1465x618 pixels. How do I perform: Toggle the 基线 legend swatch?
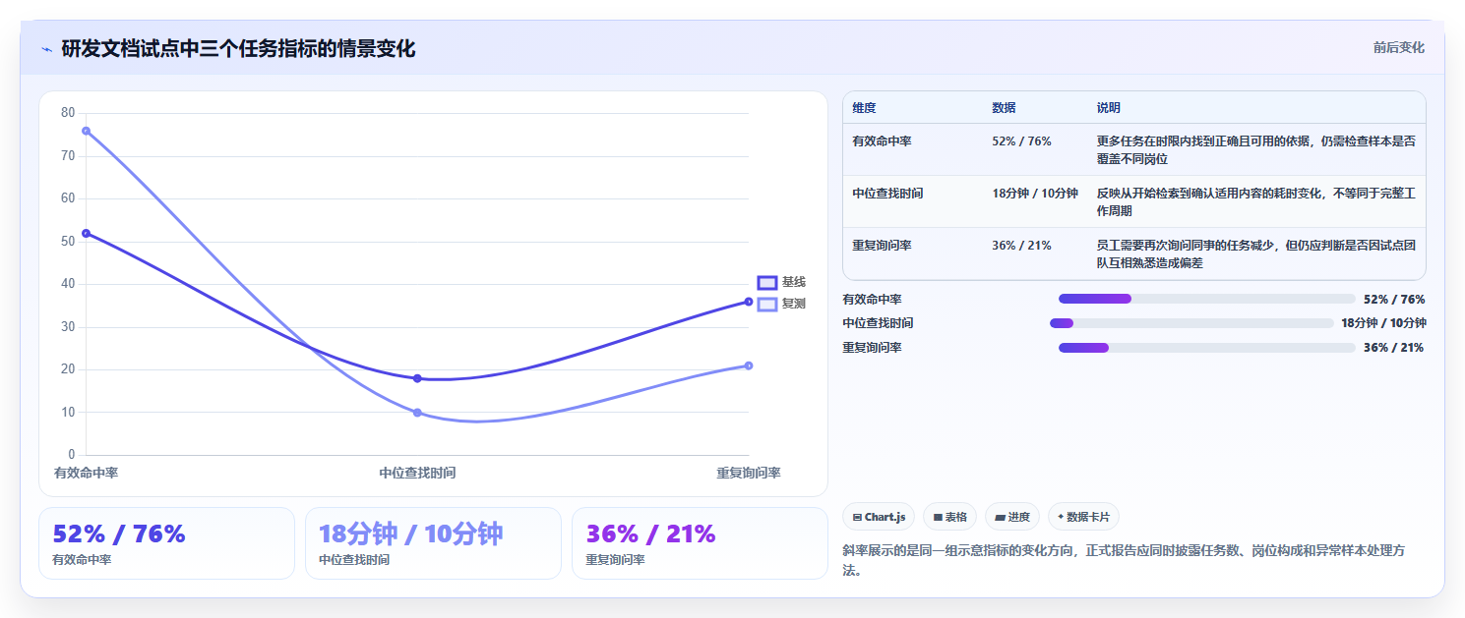[767, 283]
